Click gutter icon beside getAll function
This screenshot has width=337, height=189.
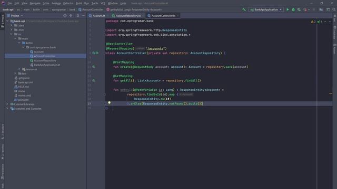point(94,81)
